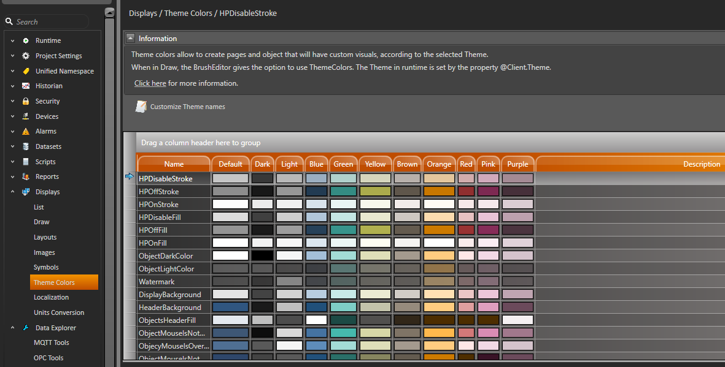
Task: Sort by the Name column header
Action: pos(174,164)
